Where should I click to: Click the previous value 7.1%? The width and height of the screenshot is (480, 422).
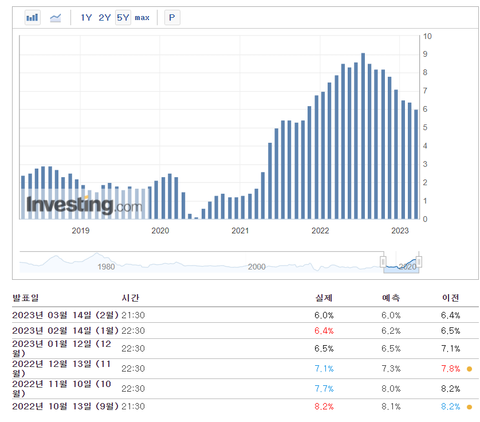coord(451,349)
